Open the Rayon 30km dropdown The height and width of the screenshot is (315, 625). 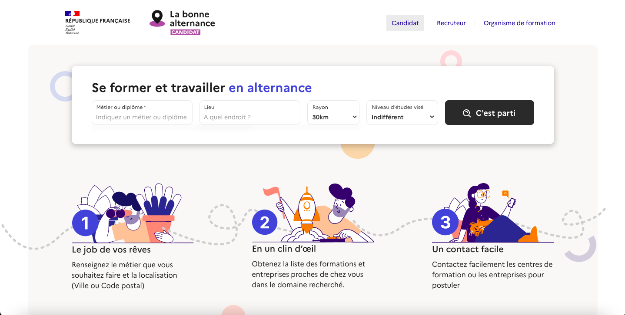(333, 113)
